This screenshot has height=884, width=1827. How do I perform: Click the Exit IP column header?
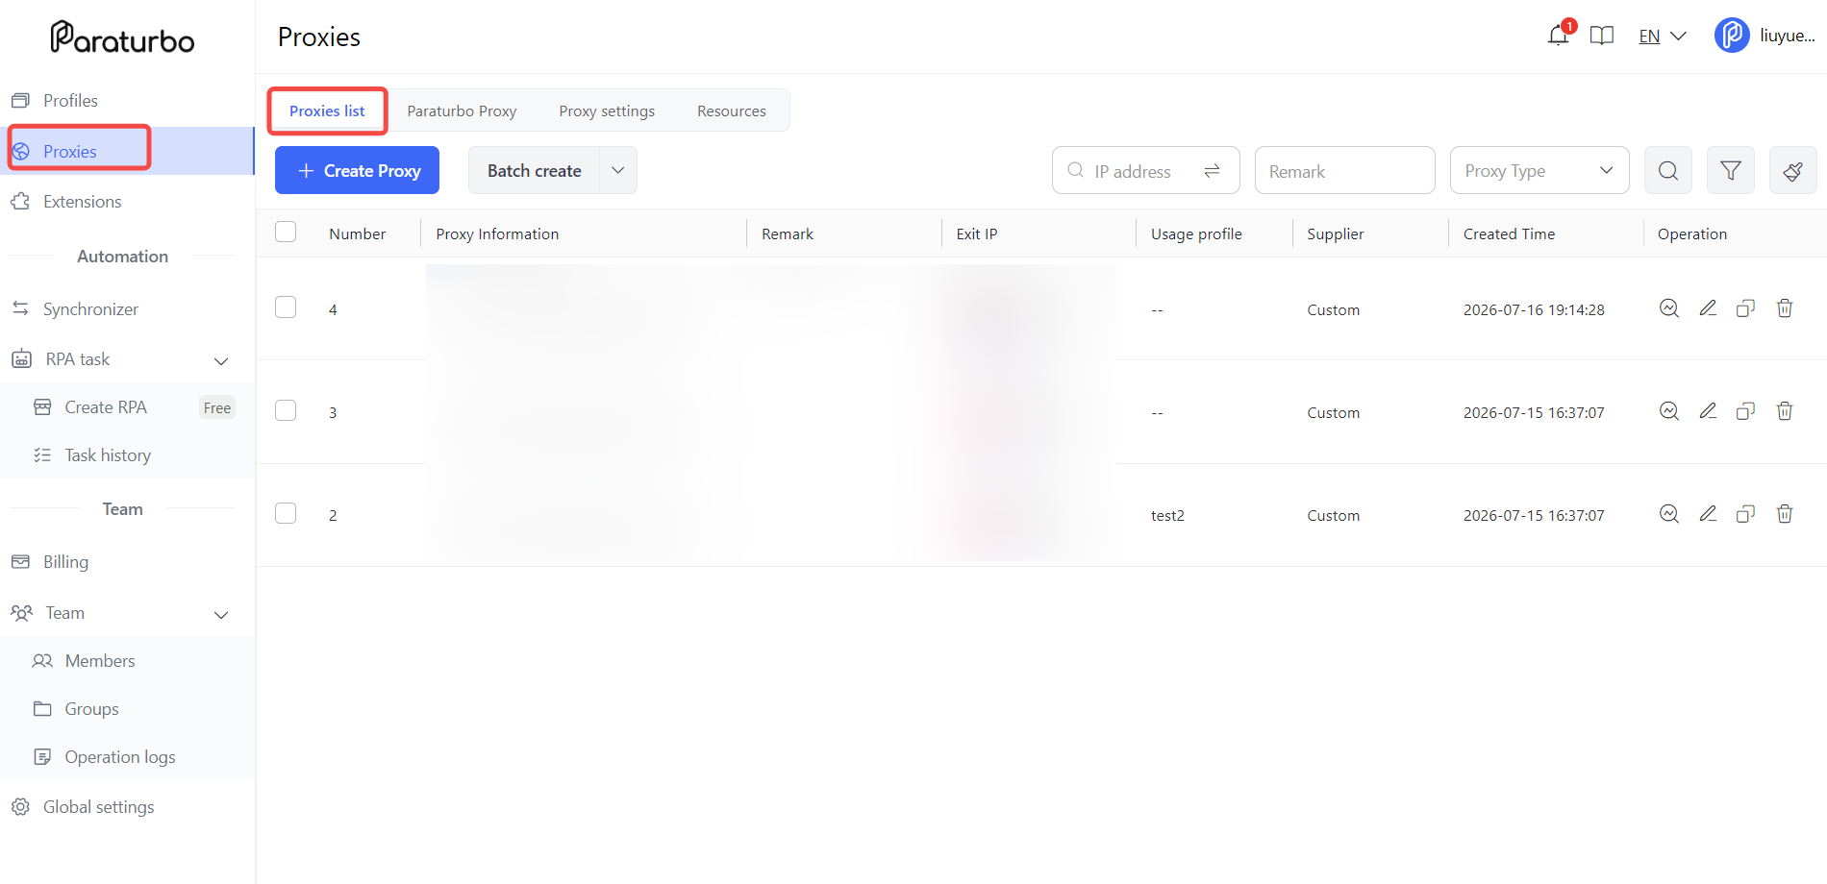pos(976,233)
